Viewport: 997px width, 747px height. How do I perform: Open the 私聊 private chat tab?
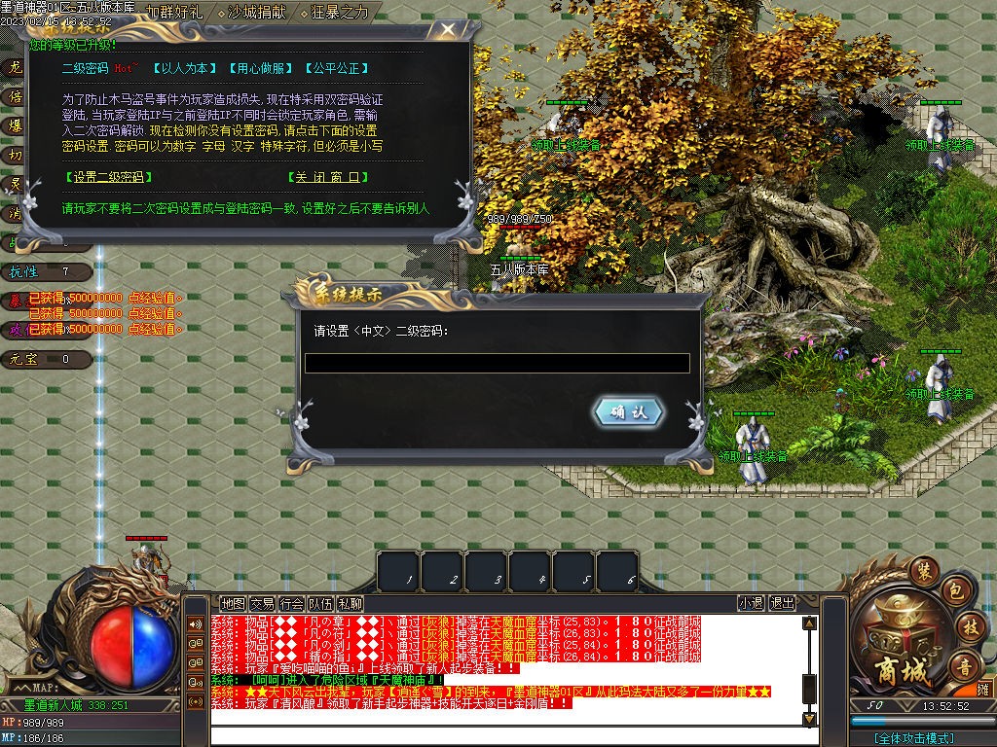click(x=350, y=603)
